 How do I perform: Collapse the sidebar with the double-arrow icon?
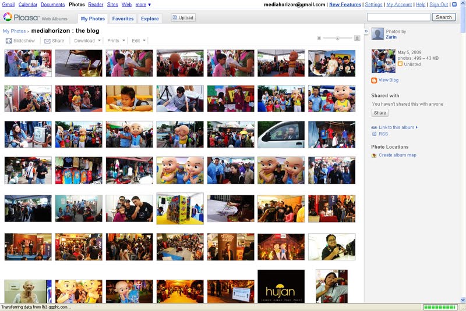pyautogui.click(x=366, y=31)
